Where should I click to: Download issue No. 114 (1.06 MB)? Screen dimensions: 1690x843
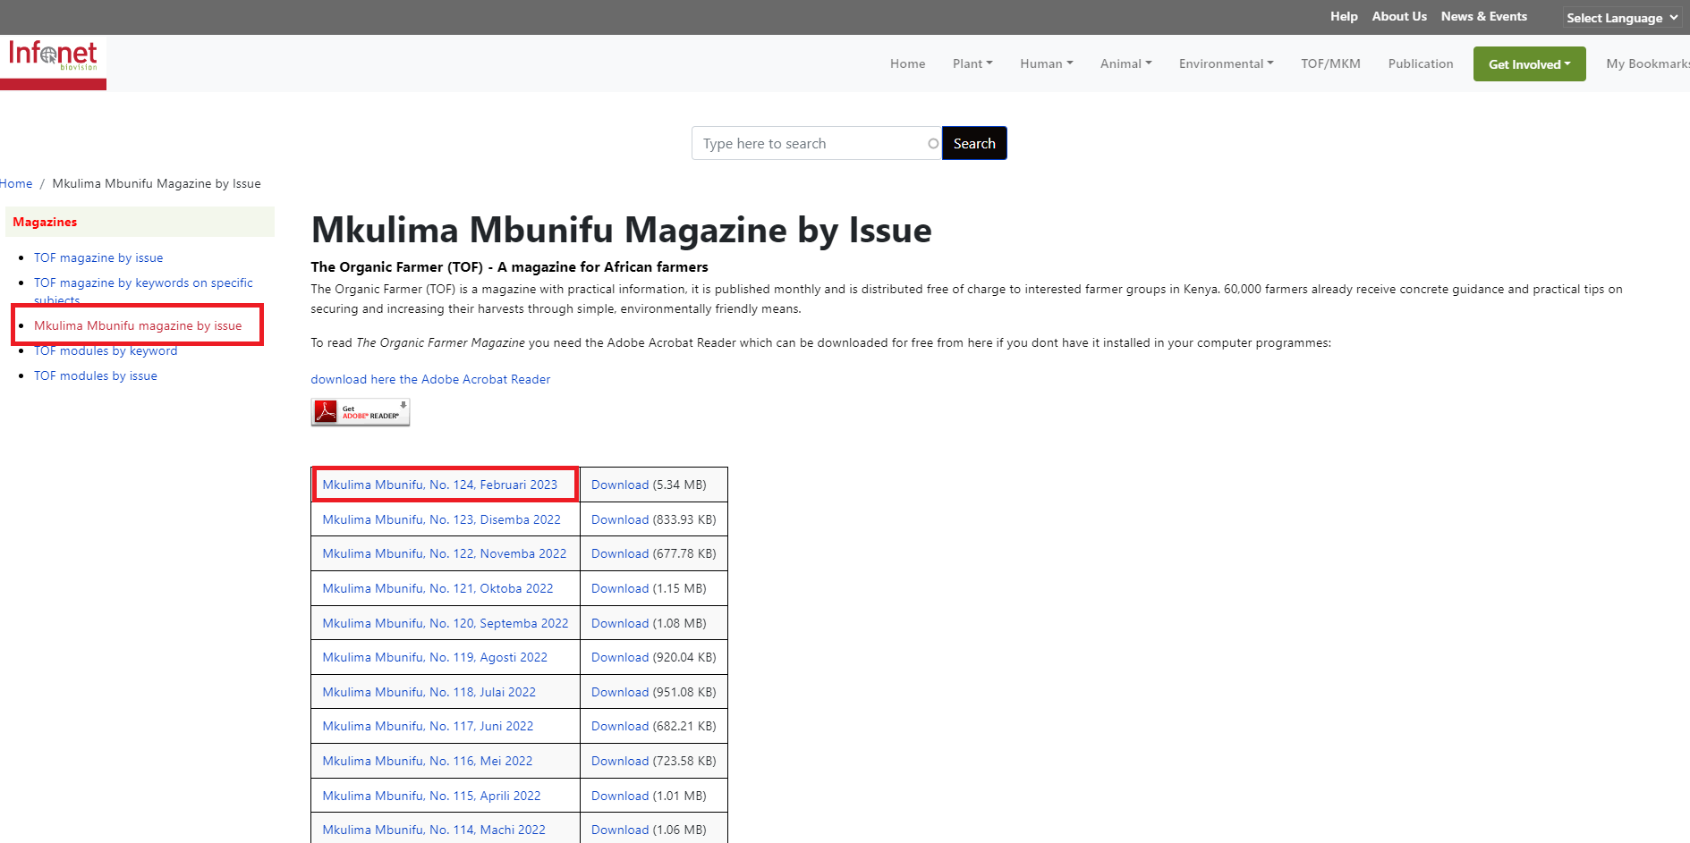click(620, 830)
